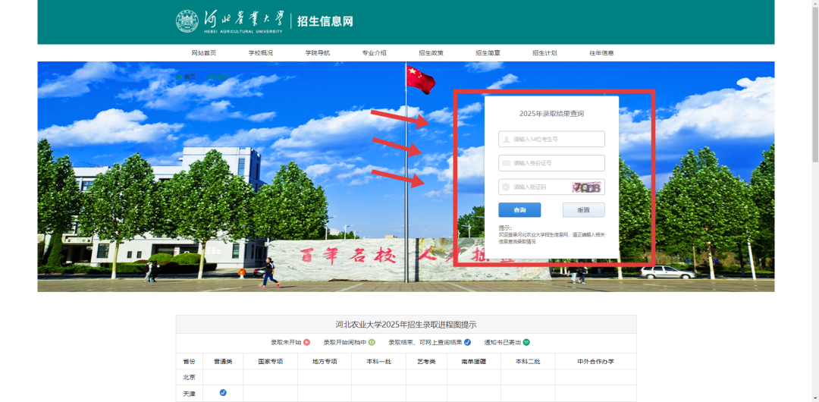Click the 河北农业大学2025年招生录取进程图提示 title
Image resolution: width=819 pixels, height=402 pixels.
406,325
